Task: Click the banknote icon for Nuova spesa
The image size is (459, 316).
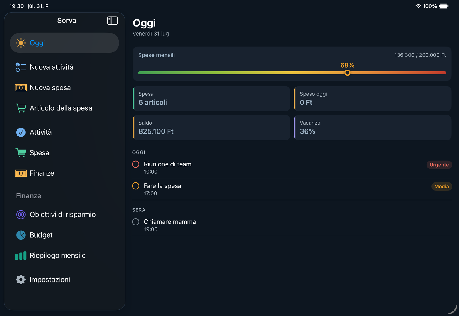Action: click(21, 88)
